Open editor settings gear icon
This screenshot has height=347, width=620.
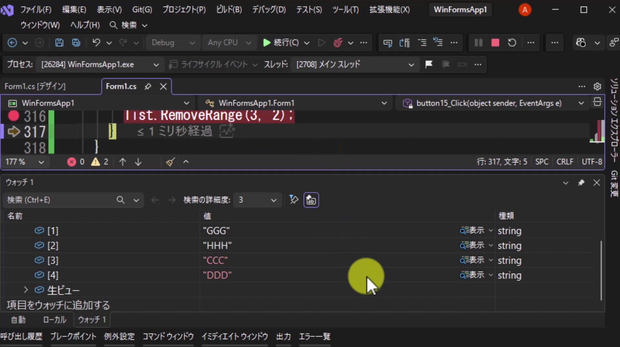point(597,86)
